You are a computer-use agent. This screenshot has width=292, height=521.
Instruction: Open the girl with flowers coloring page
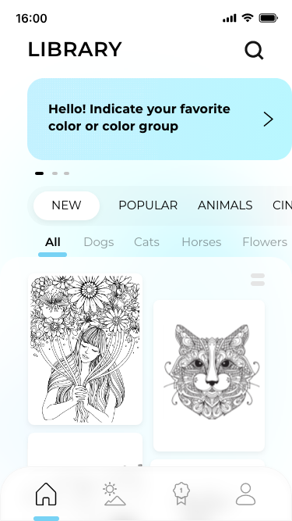[85, 349]
